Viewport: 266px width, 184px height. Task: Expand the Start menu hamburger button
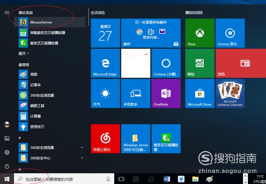[7, 13]
